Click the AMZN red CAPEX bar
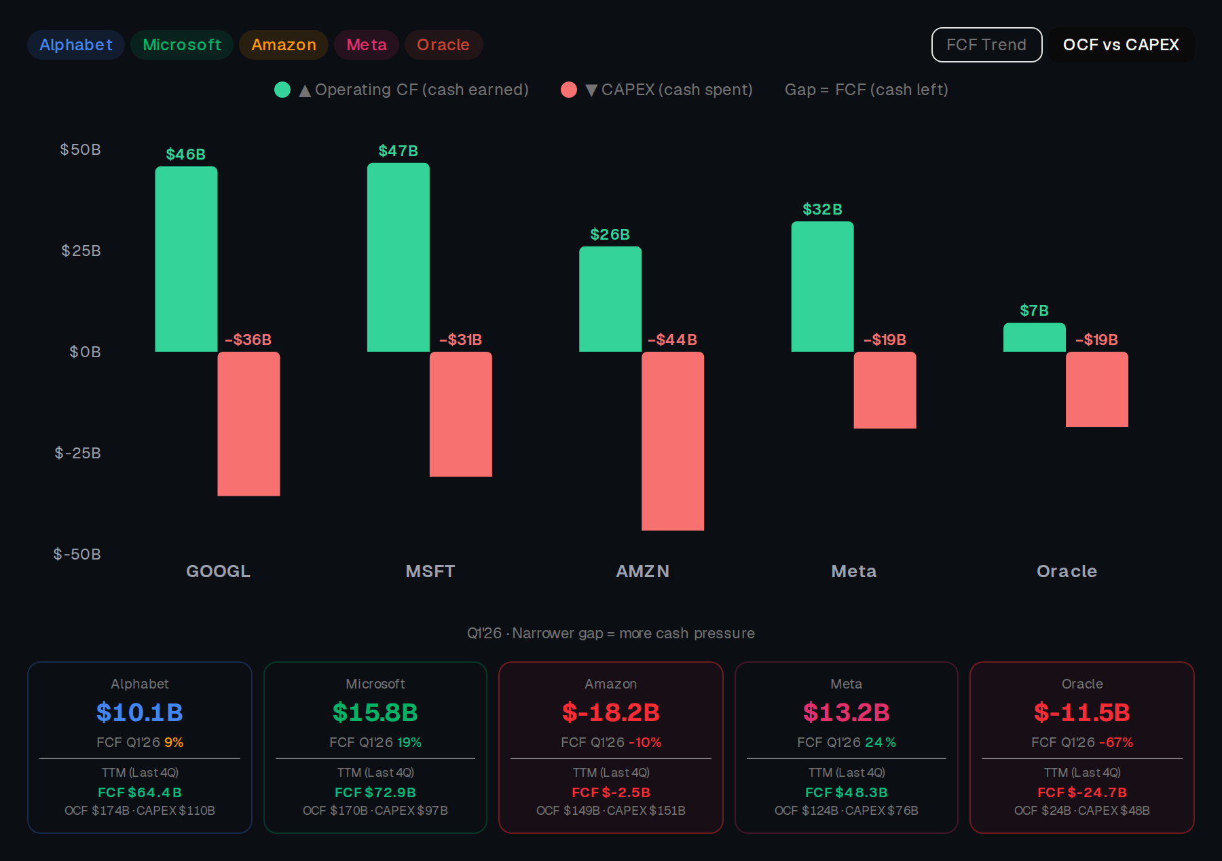Screen dimensions: 1222x861 click(x=673, y=441)
